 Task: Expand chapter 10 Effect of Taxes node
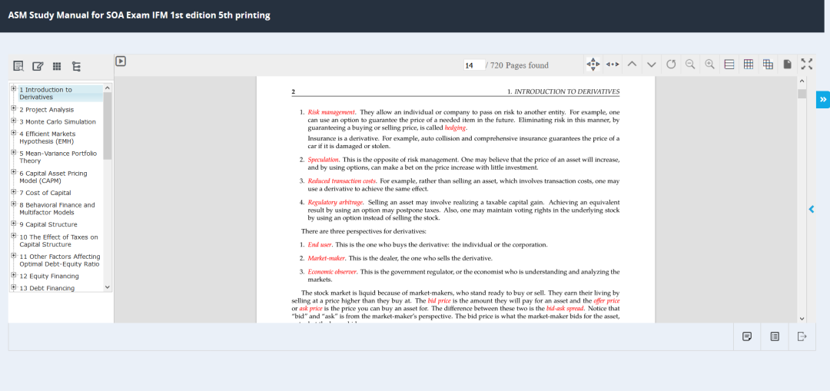(x=14, y=236)
